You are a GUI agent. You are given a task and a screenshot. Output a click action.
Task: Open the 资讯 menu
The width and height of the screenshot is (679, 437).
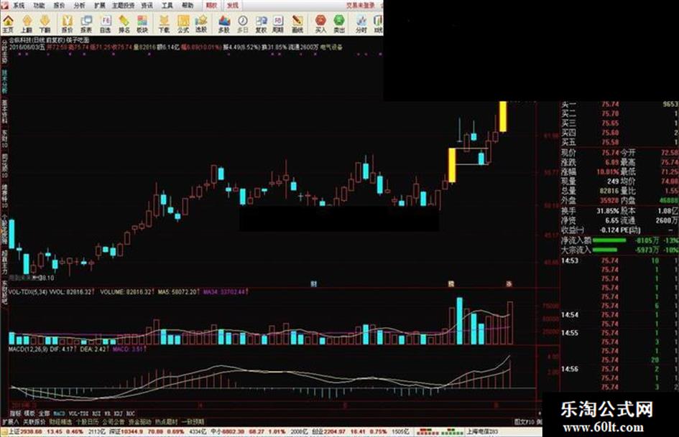[x=147, y=6]
